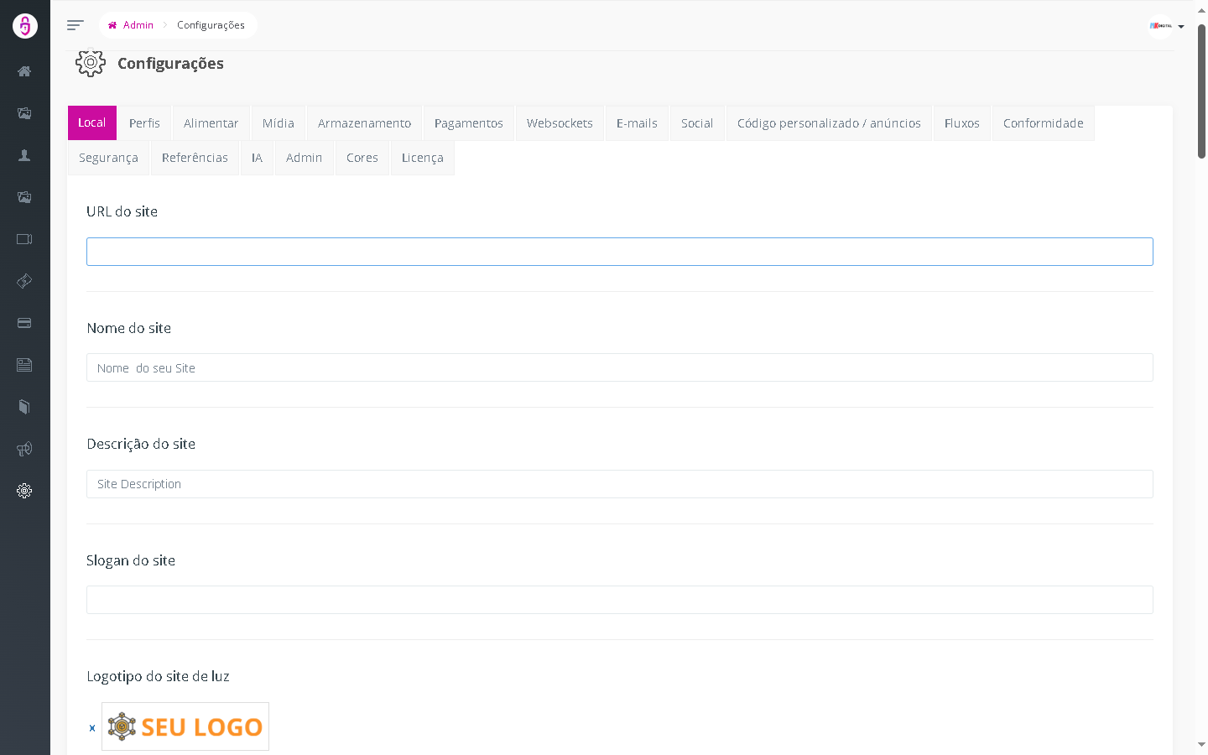Switch to the Pagamentos tab
This screenshot has width=1208, height=755.
click(x=468, y=123)
